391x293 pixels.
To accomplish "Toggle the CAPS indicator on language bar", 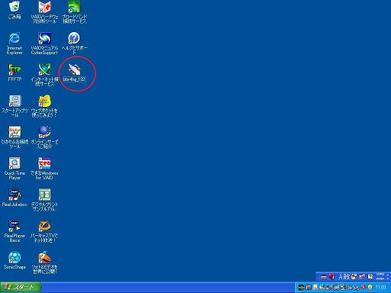I will coord(380,274).
